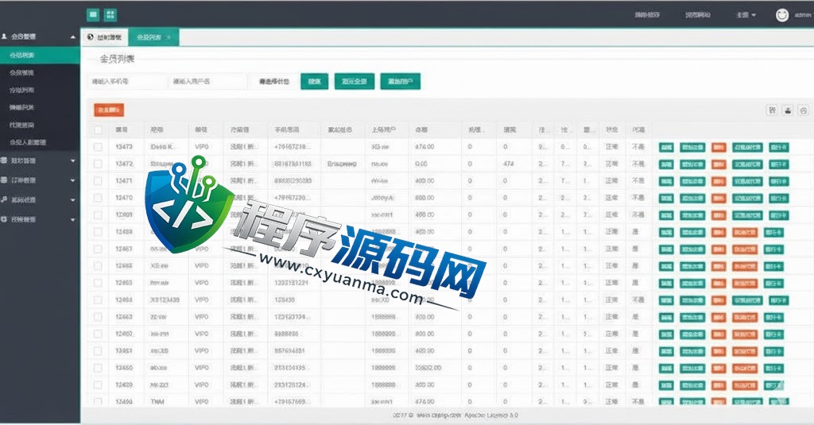814x425 pixels.
Task: Expand the fourth sidebar menu group with the music-note icon
Action: tap(40, 199)
